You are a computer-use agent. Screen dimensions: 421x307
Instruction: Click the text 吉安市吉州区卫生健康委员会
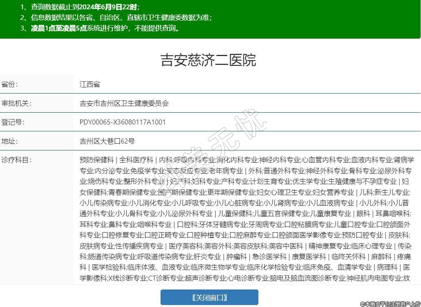click(x=124, y=103)
